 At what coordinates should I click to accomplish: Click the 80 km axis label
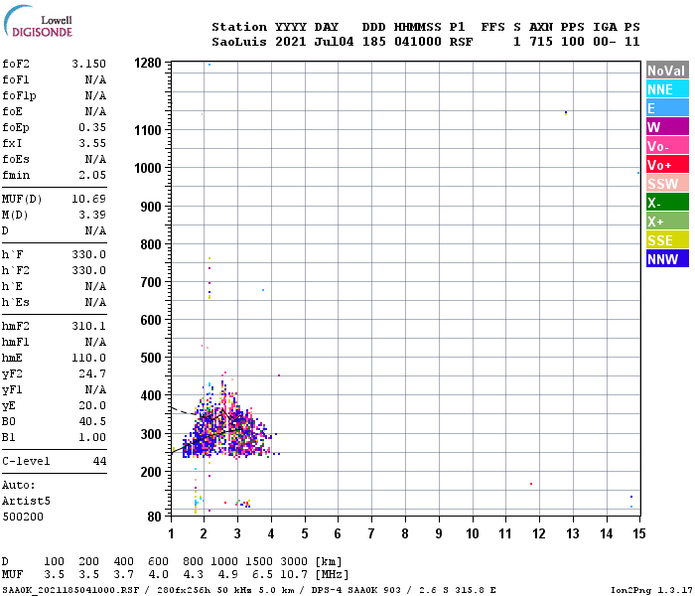(154, 517)
